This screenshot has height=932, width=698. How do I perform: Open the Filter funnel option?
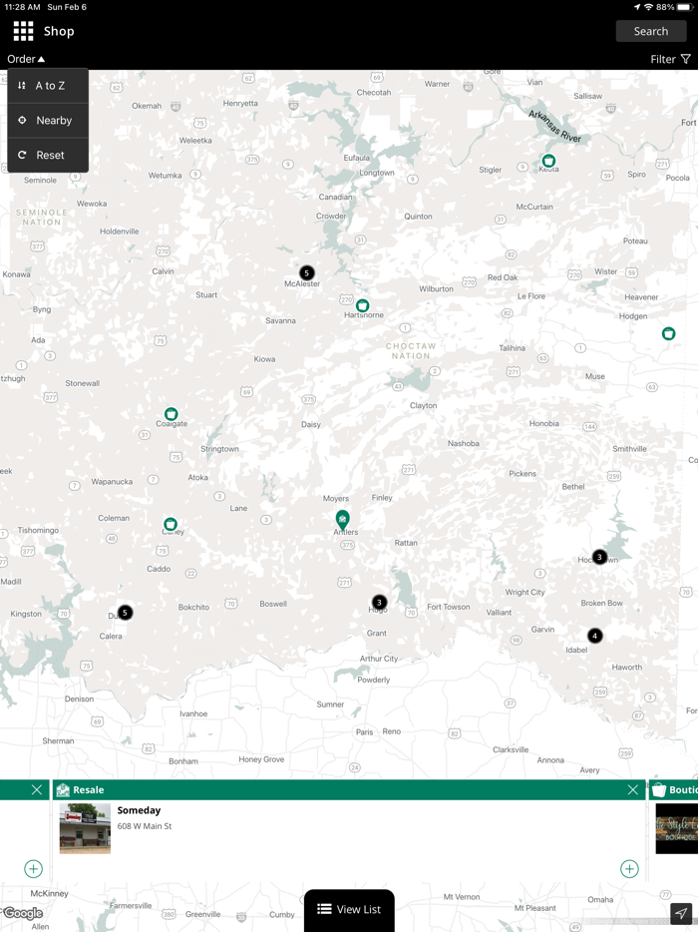670,59
